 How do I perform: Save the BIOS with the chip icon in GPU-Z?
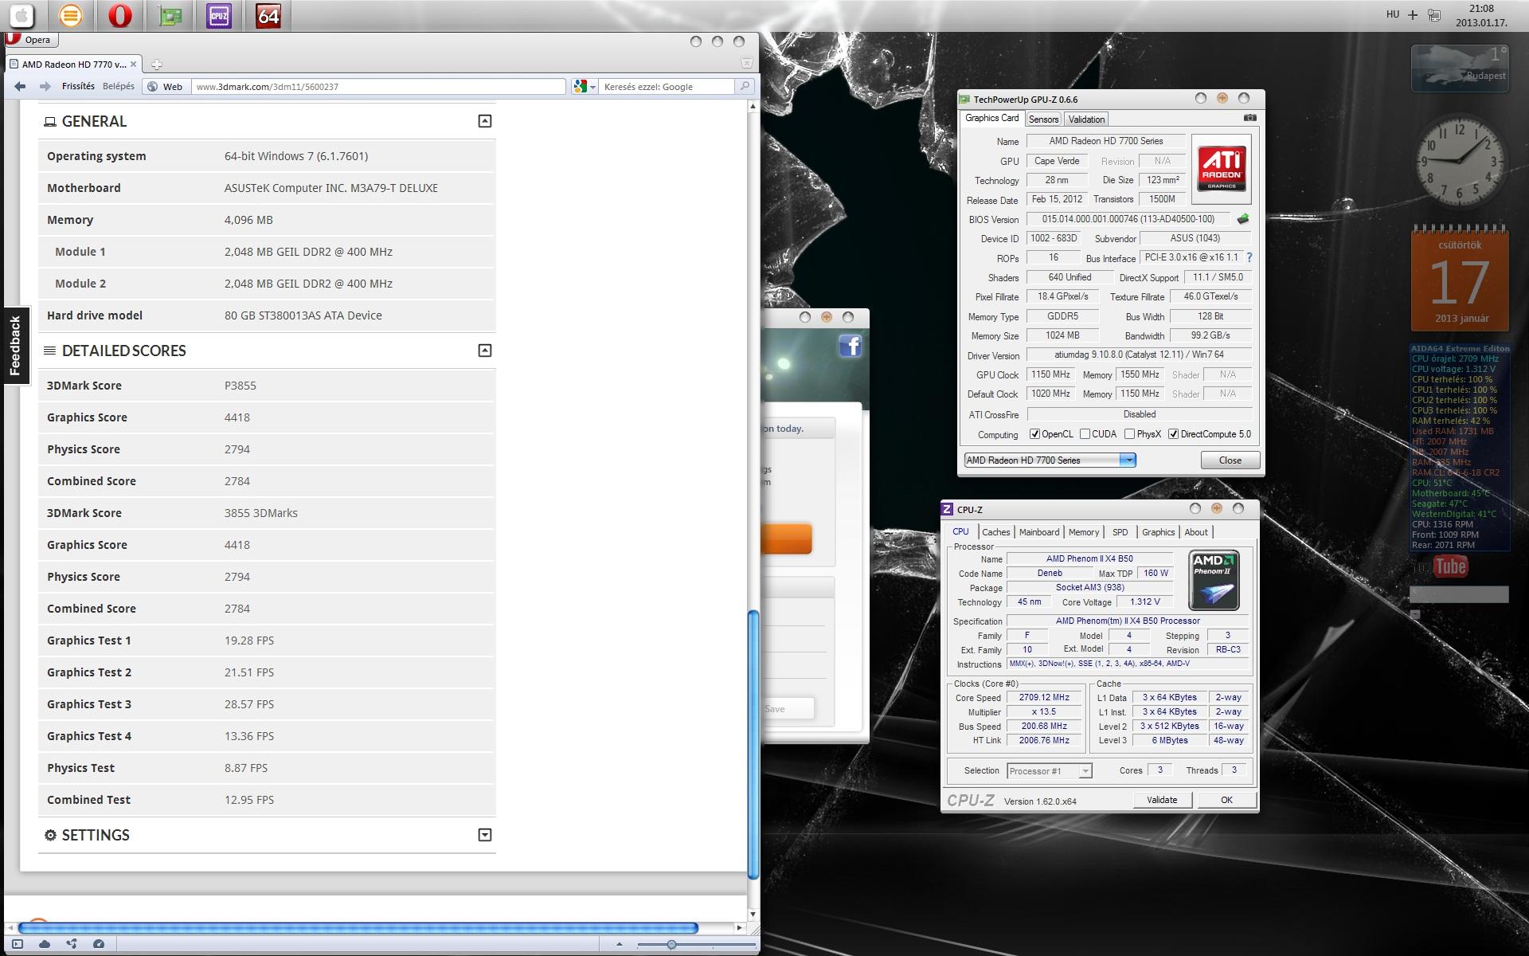[x=1242, y=219]
